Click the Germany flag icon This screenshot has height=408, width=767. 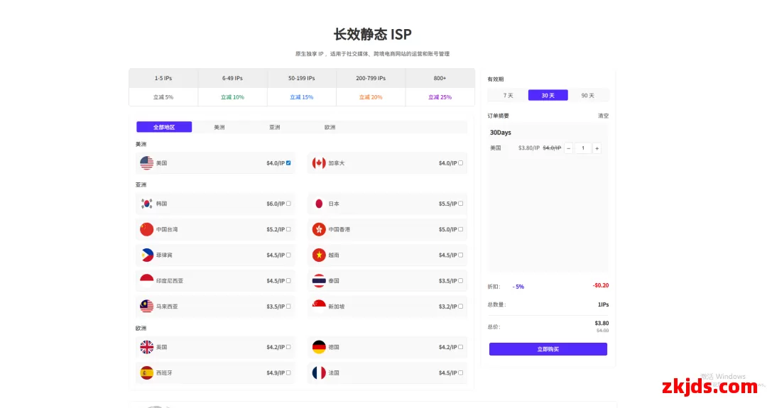click(x=319, y=347)
